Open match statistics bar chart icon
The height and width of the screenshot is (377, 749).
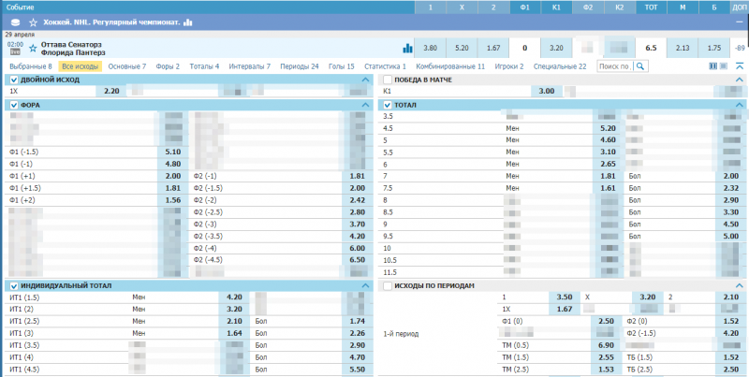pos(407,48)
